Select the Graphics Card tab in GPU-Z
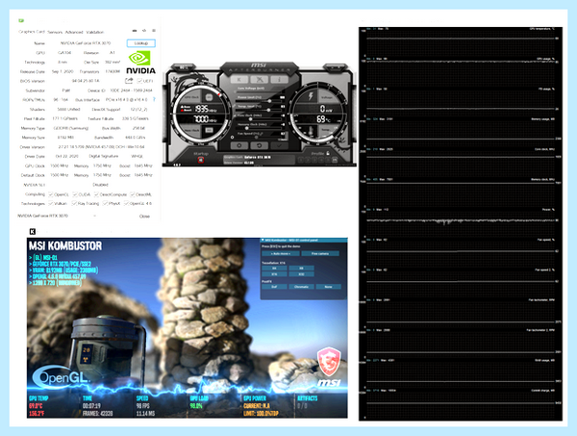 pyautogui.click(x=32, y=32)
